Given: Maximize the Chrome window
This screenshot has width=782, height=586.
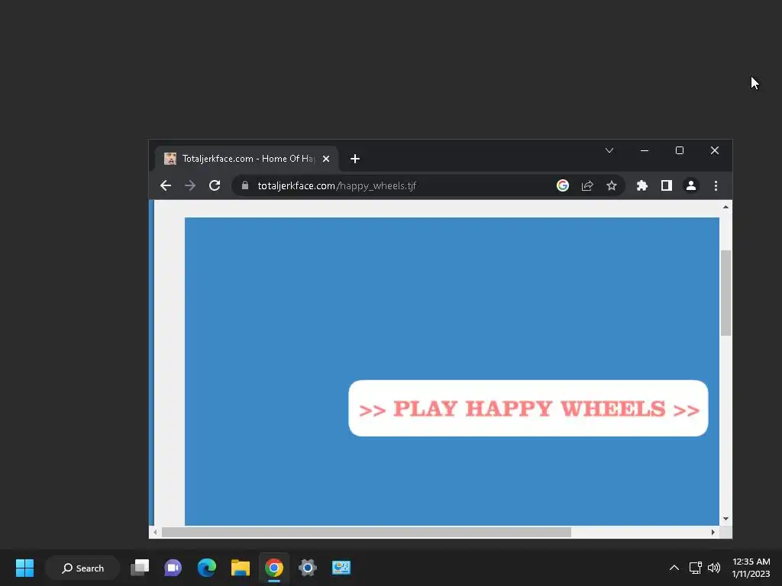Looking at the screenshot, I should coord(679,150).
